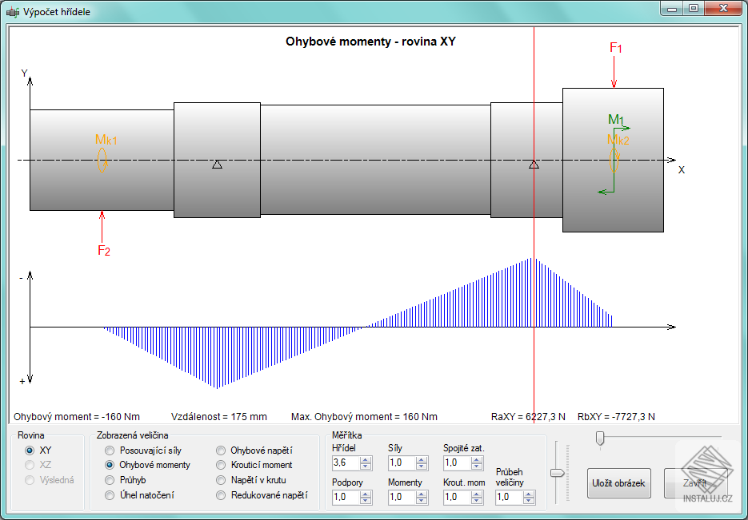Decrease the Síly scale value
Viewport: 748px width, 520px height.
[x=422, y=466]
